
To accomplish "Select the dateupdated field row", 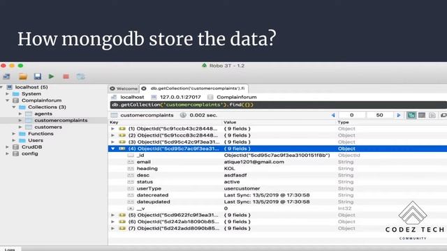I will click(277, 201).
